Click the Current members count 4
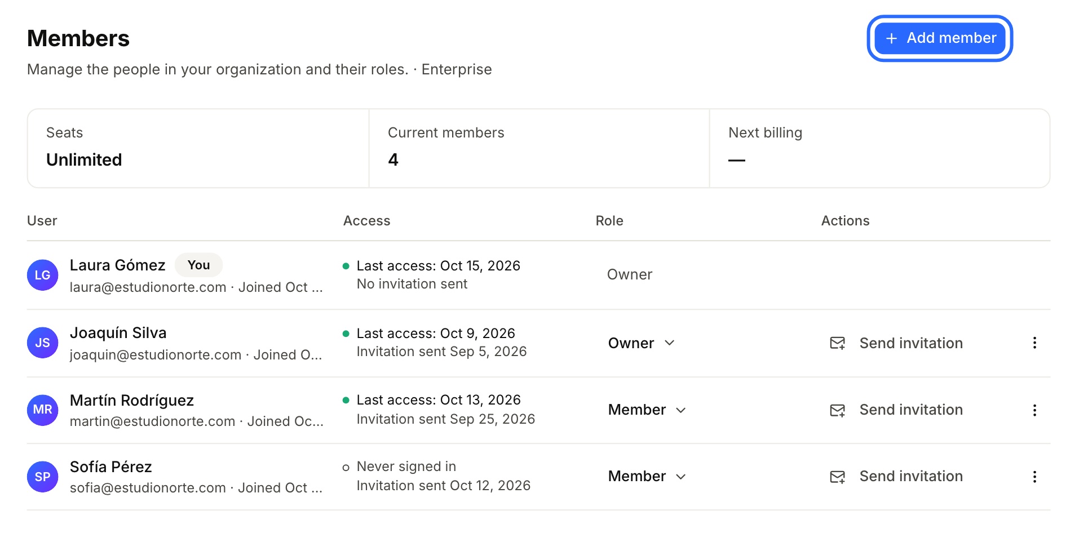 point(393,160)
